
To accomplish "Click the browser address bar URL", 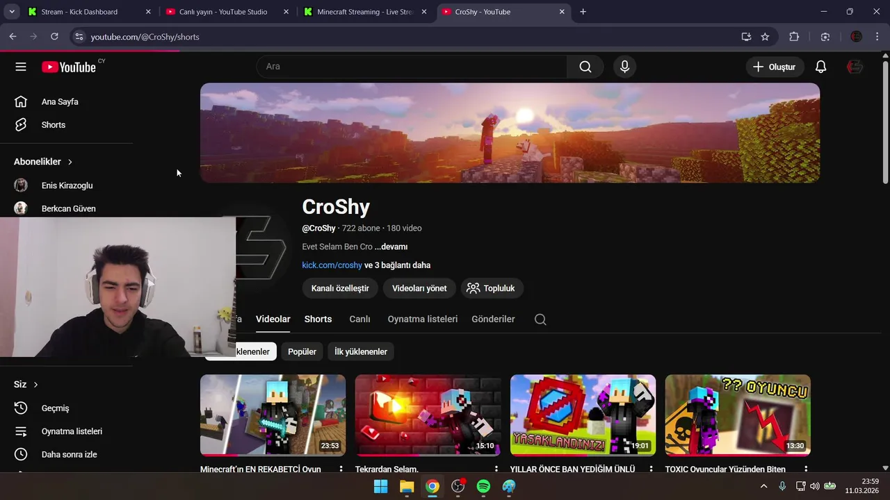I will [145, 37].
